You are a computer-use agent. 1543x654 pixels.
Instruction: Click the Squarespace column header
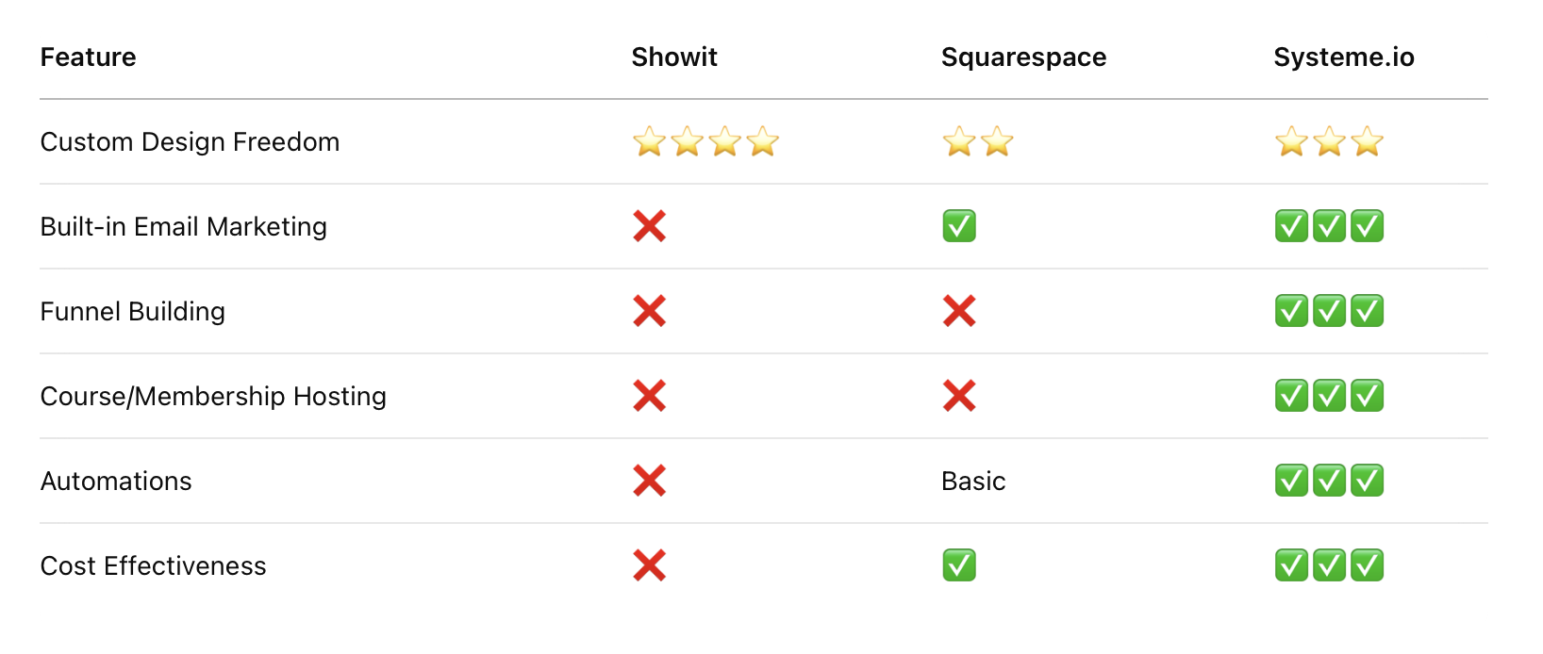pos(1023,57)
